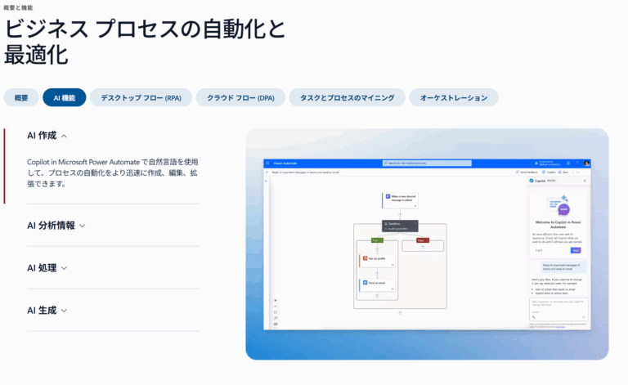Screen dimensions: 628x385
Task: Expand the AI 処理 accordion
Action: [x=47, y=268]
